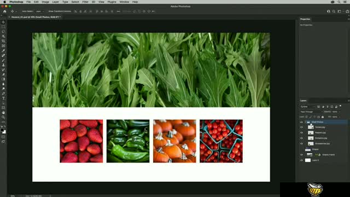
Task: Select the document tab of the open file
Action: (x=36, y=17)
